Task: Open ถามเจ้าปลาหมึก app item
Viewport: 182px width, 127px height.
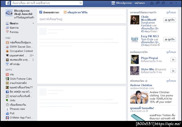Action: click(x=16, y=83)
